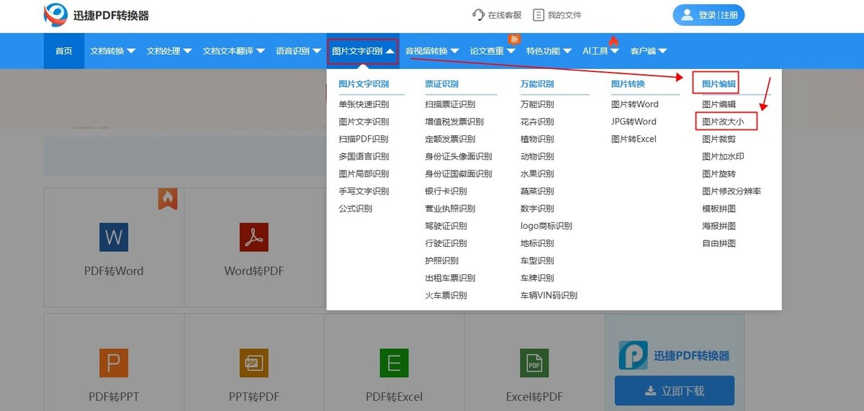Image resolution: width=864 pixels, height=411 pixels.
Task: Open the JPG转Word link
Action: 634,122
